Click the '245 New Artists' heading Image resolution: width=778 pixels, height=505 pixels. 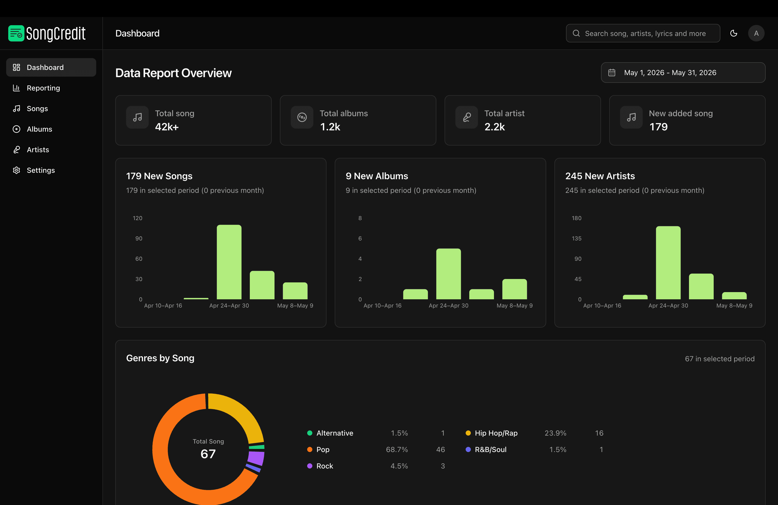tap(600, 176)
